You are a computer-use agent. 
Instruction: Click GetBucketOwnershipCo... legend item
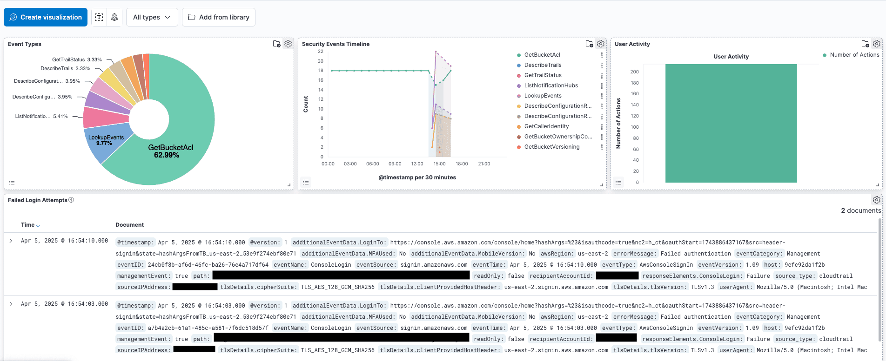pyautogui.click(x=558, y=137)
